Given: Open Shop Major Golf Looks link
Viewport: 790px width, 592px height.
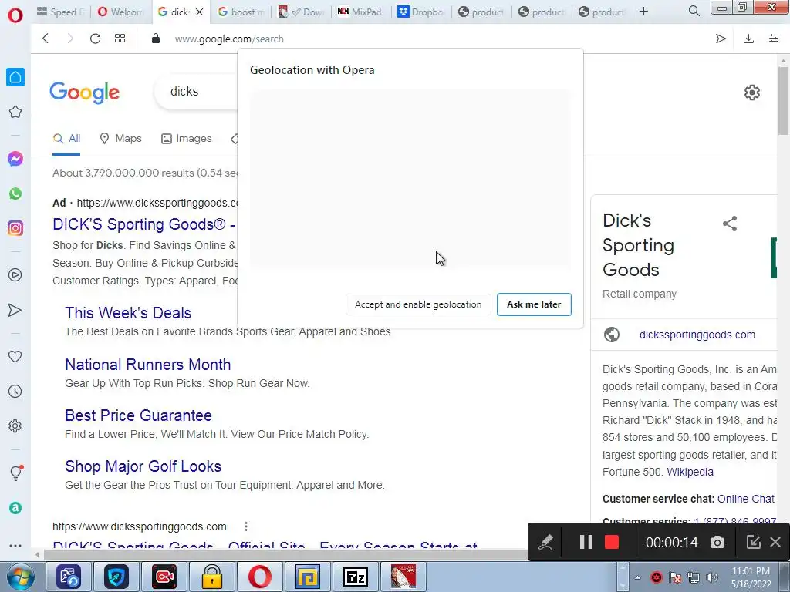Looking at the screenshot, I should (x=143, y=466).
